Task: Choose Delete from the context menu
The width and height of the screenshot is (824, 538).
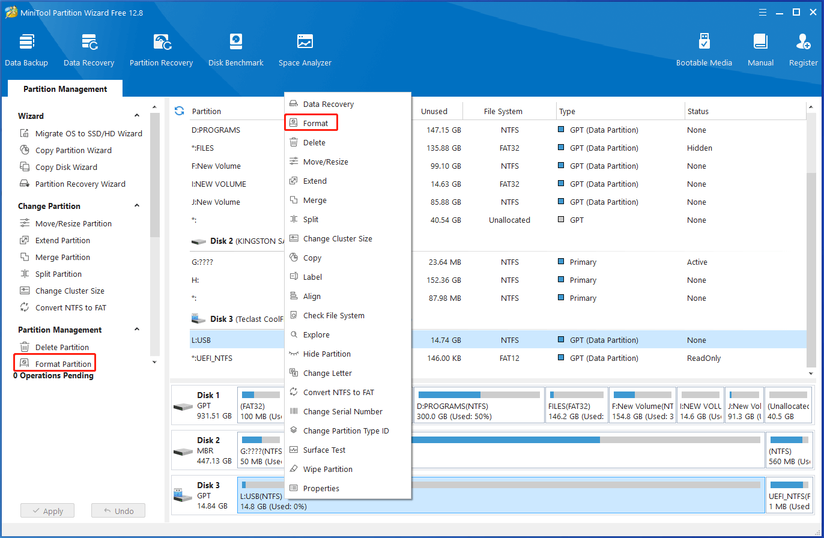Action: (x=348, y=142)
